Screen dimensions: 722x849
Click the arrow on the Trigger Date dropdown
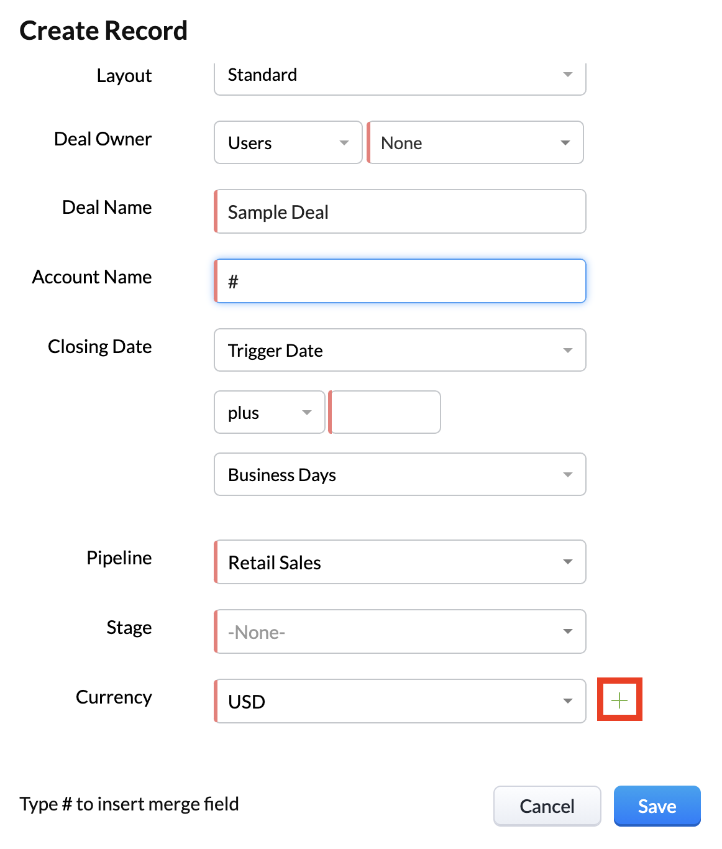pyautogui.click(x=567, y=351)
